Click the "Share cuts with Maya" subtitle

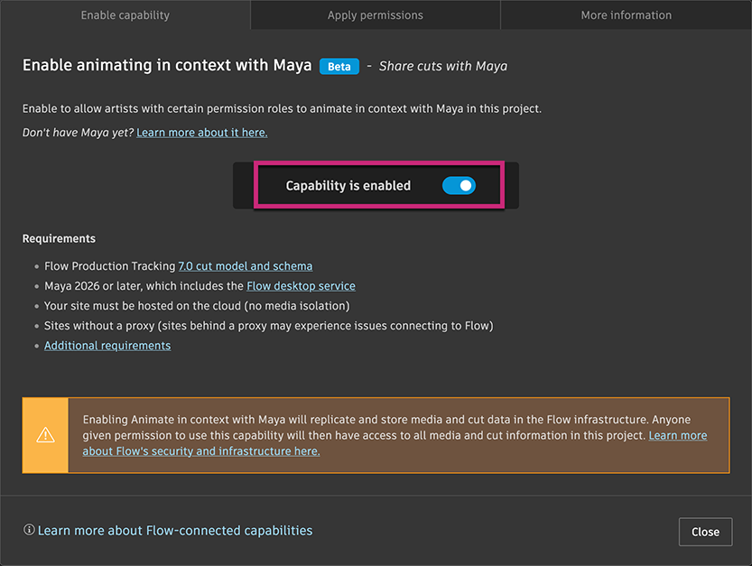pyautogui.click(x=442, y=66)
